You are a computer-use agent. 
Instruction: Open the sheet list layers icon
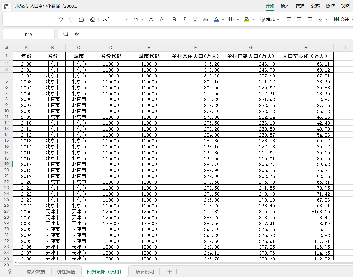click(10, 272)
